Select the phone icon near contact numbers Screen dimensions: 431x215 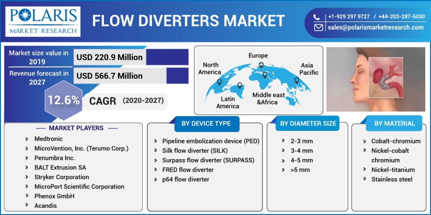[318, 16]
